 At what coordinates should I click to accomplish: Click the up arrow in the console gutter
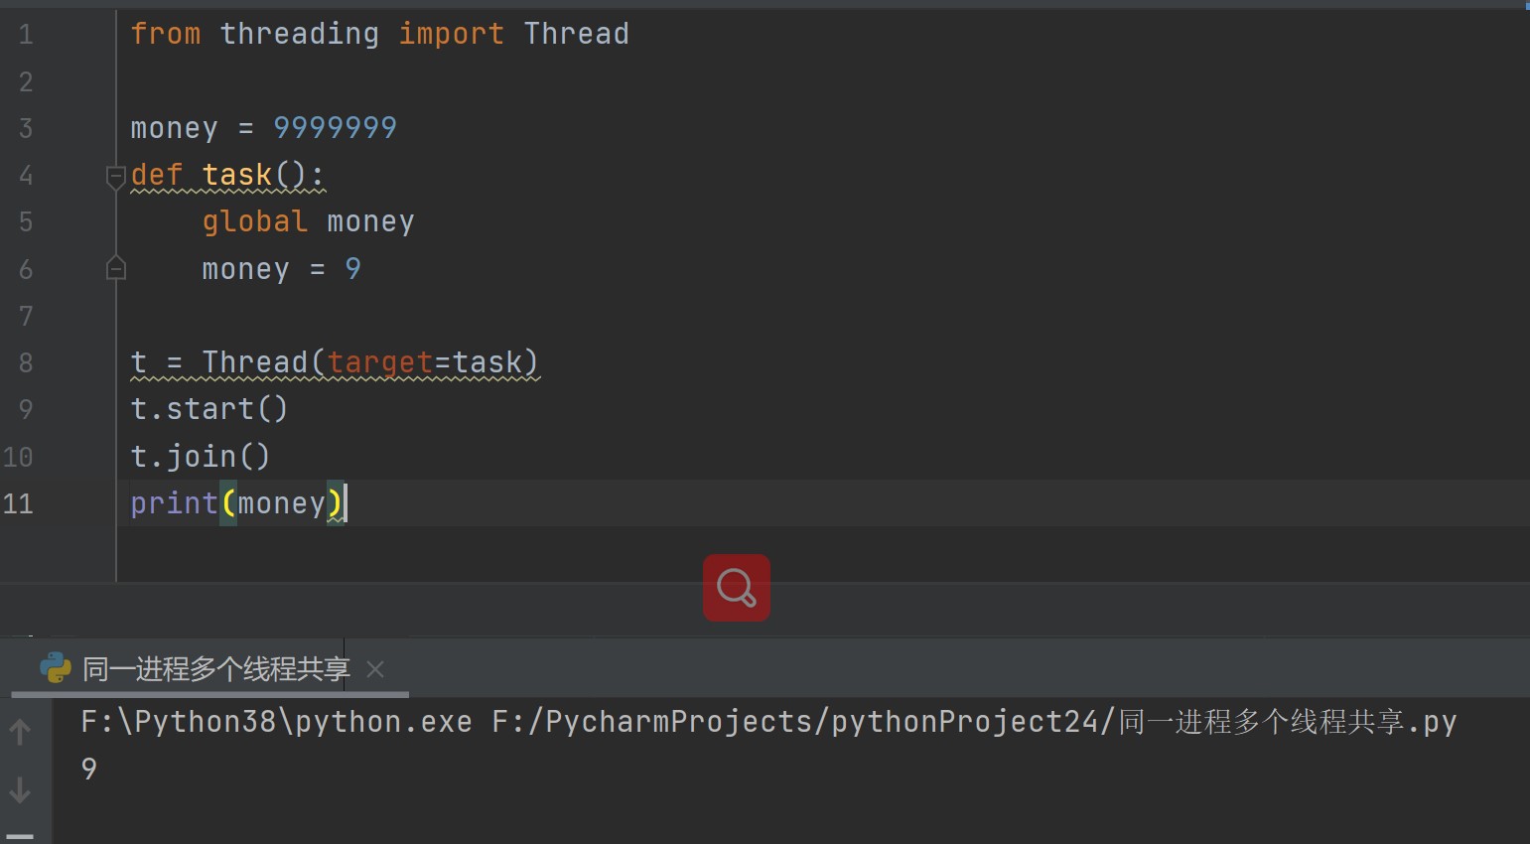[20, 733]
